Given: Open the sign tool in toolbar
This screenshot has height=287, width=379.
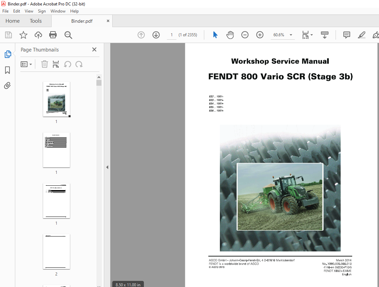Looking at the screenshot, I should 375,35.
